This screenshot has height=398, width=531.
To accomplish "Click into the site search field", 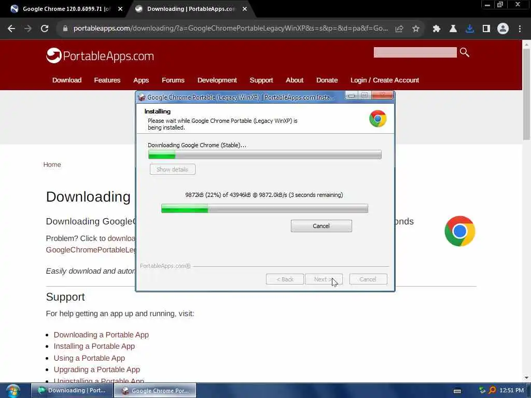I will 415,52.
